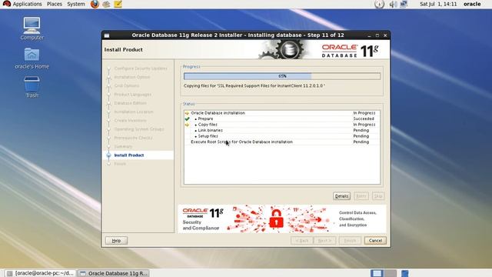Viewport: 492px width, 277px height.
Task: Launch Firefox from the top panel
Action: click(95, 4)
